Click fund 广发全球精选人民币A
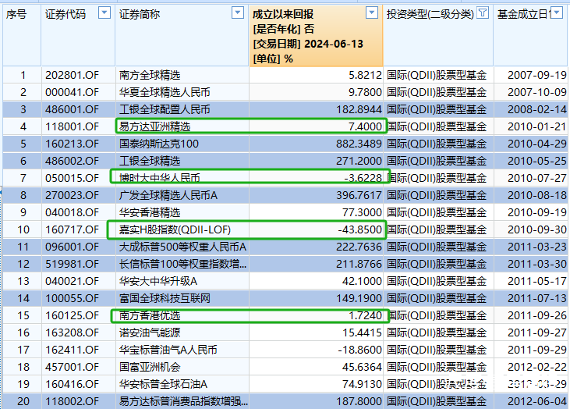The width and height of the screenshot is (570, 409). click(168, 195)
